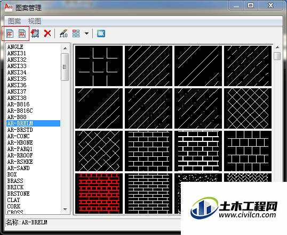Select the herringbone diagonal blocks thumbnail
The image size is (287, 235).
tap(99, 151)
